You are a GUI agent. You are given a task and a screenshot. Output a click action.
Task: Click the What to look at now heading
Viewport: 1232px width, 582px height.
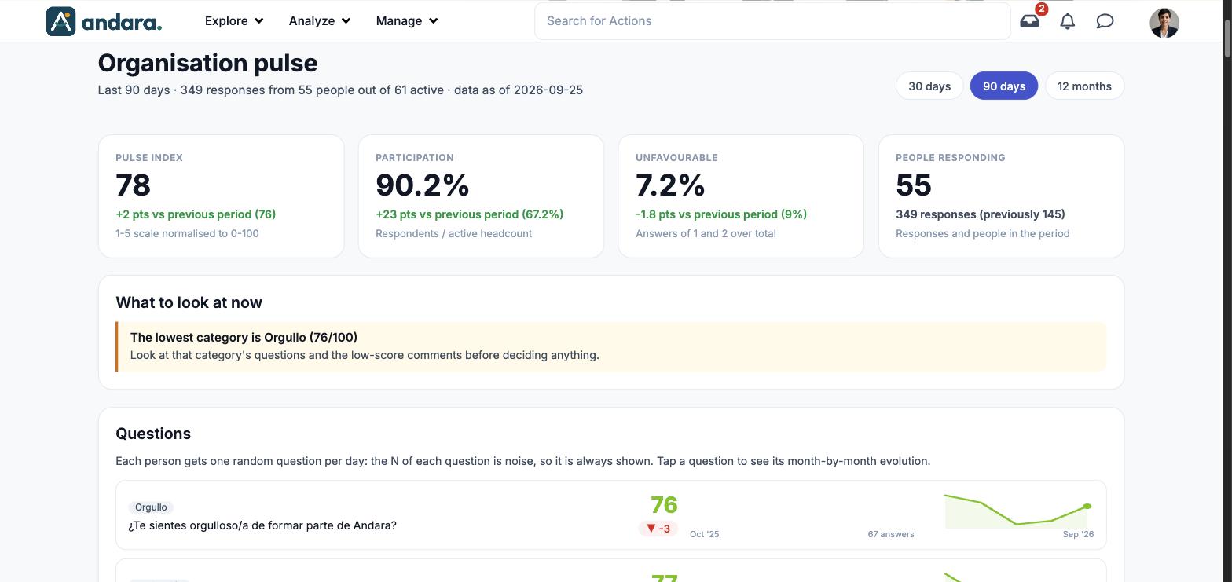tap(189, 302)
